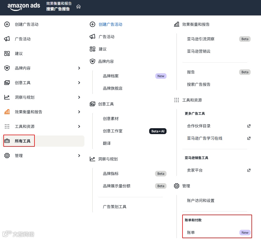
Task: Expand 创意工具 chevron in left sidebar
Action: [79, 82]
